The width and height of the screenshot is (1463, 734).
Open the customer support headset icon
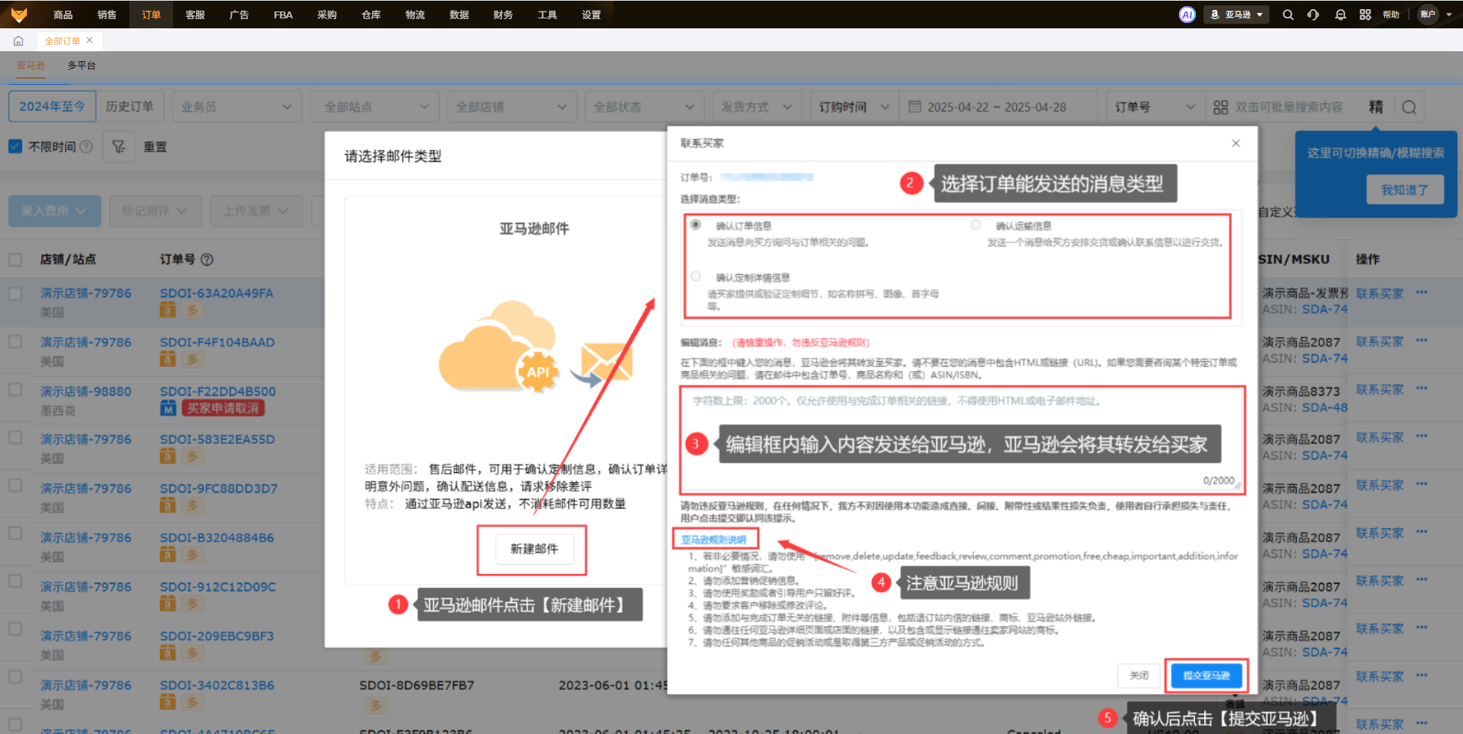click(x=1314, y=15)
